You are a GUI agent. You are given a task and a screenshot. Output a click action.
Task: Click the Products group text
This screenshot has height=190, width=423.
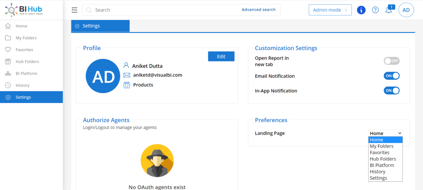pos(143,85)
